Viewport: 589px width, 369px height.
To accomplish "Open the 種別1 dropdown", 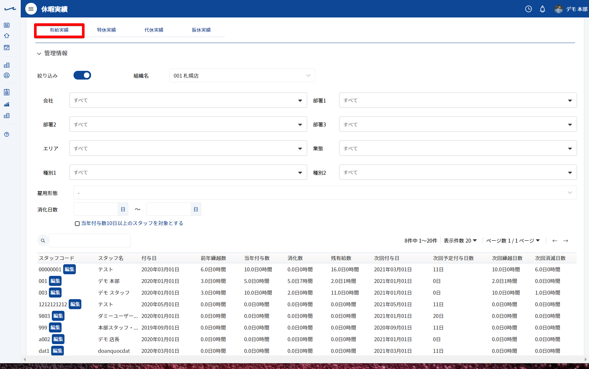I will (x=188, y=172).
